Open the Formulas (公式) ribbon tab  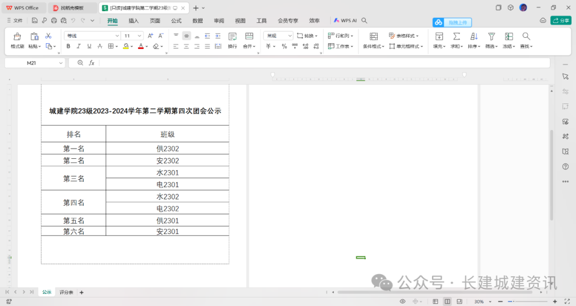(177, 21)
